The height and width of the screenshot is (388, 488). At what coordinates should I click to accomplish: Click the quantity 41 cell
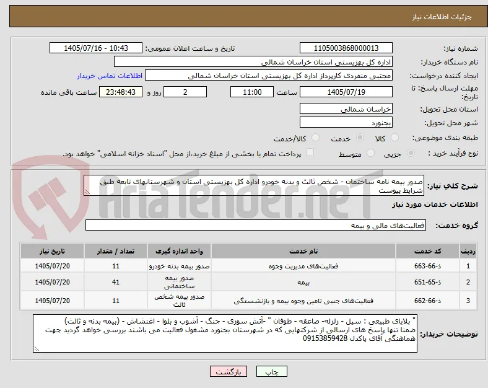pyautogui.click(x=115, y=282)
